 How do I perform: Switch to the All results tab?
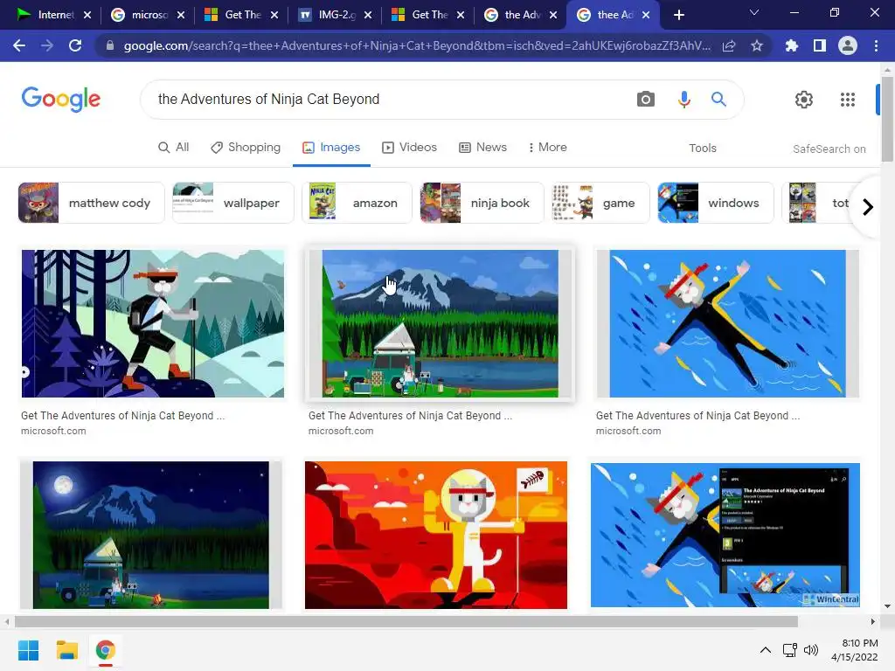click(174, 147)
